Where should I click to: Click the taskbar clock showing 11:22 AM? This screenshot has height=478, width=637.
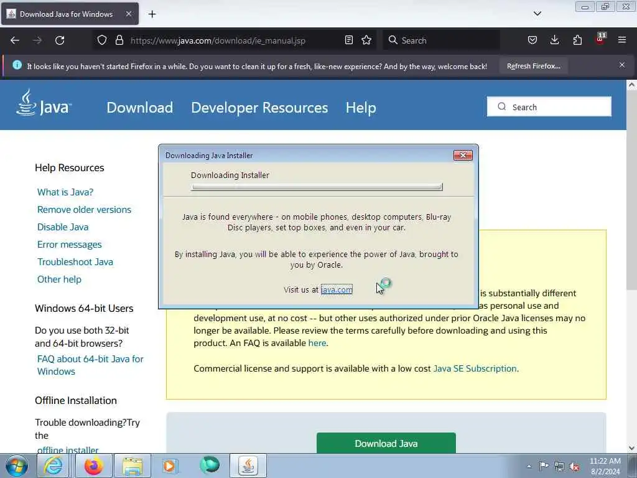pos(605,466)
